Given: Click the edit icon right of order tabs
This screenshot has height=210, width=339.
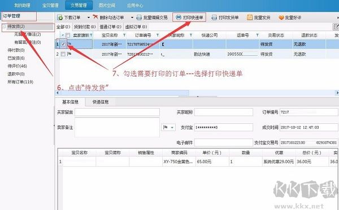Looking at the screenshot, I should 336,26.
